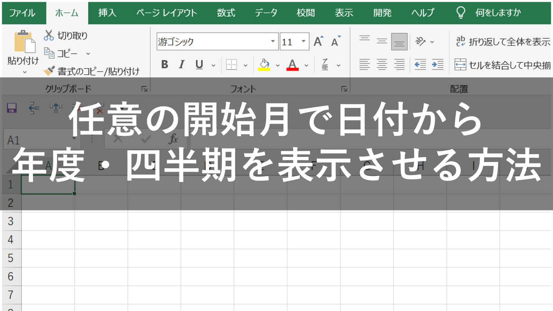Click セルを結合して中央揃え merge button

[503, 65]
